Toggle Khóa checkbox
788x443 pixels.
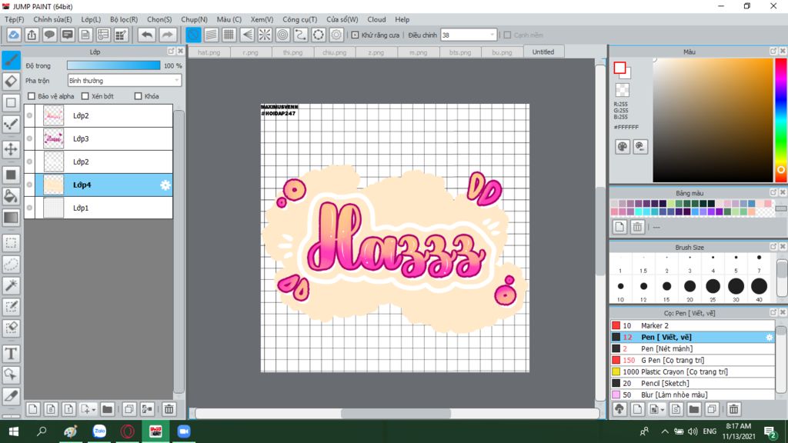click(139, 96)
